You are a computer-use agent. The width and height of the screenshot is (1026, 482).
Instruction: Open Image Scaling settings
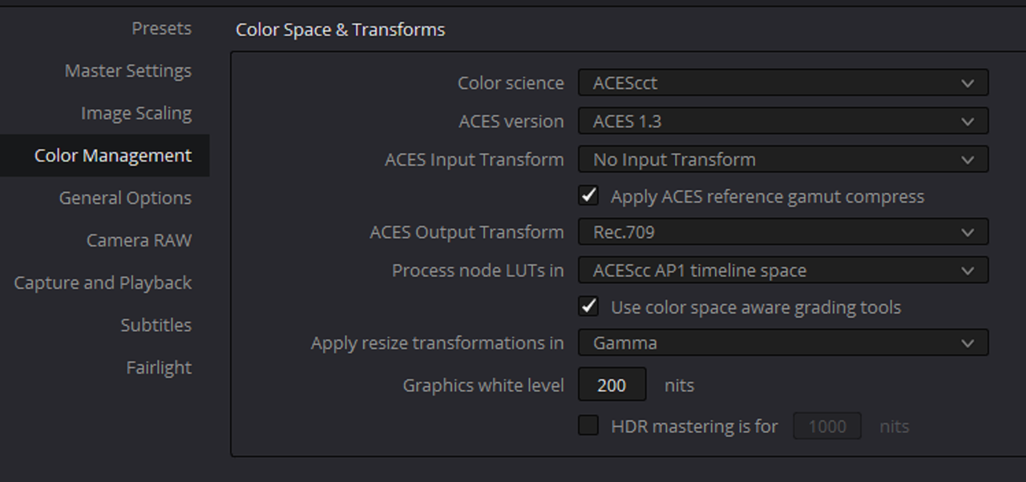pyautogui.click(x=136, y=114)
